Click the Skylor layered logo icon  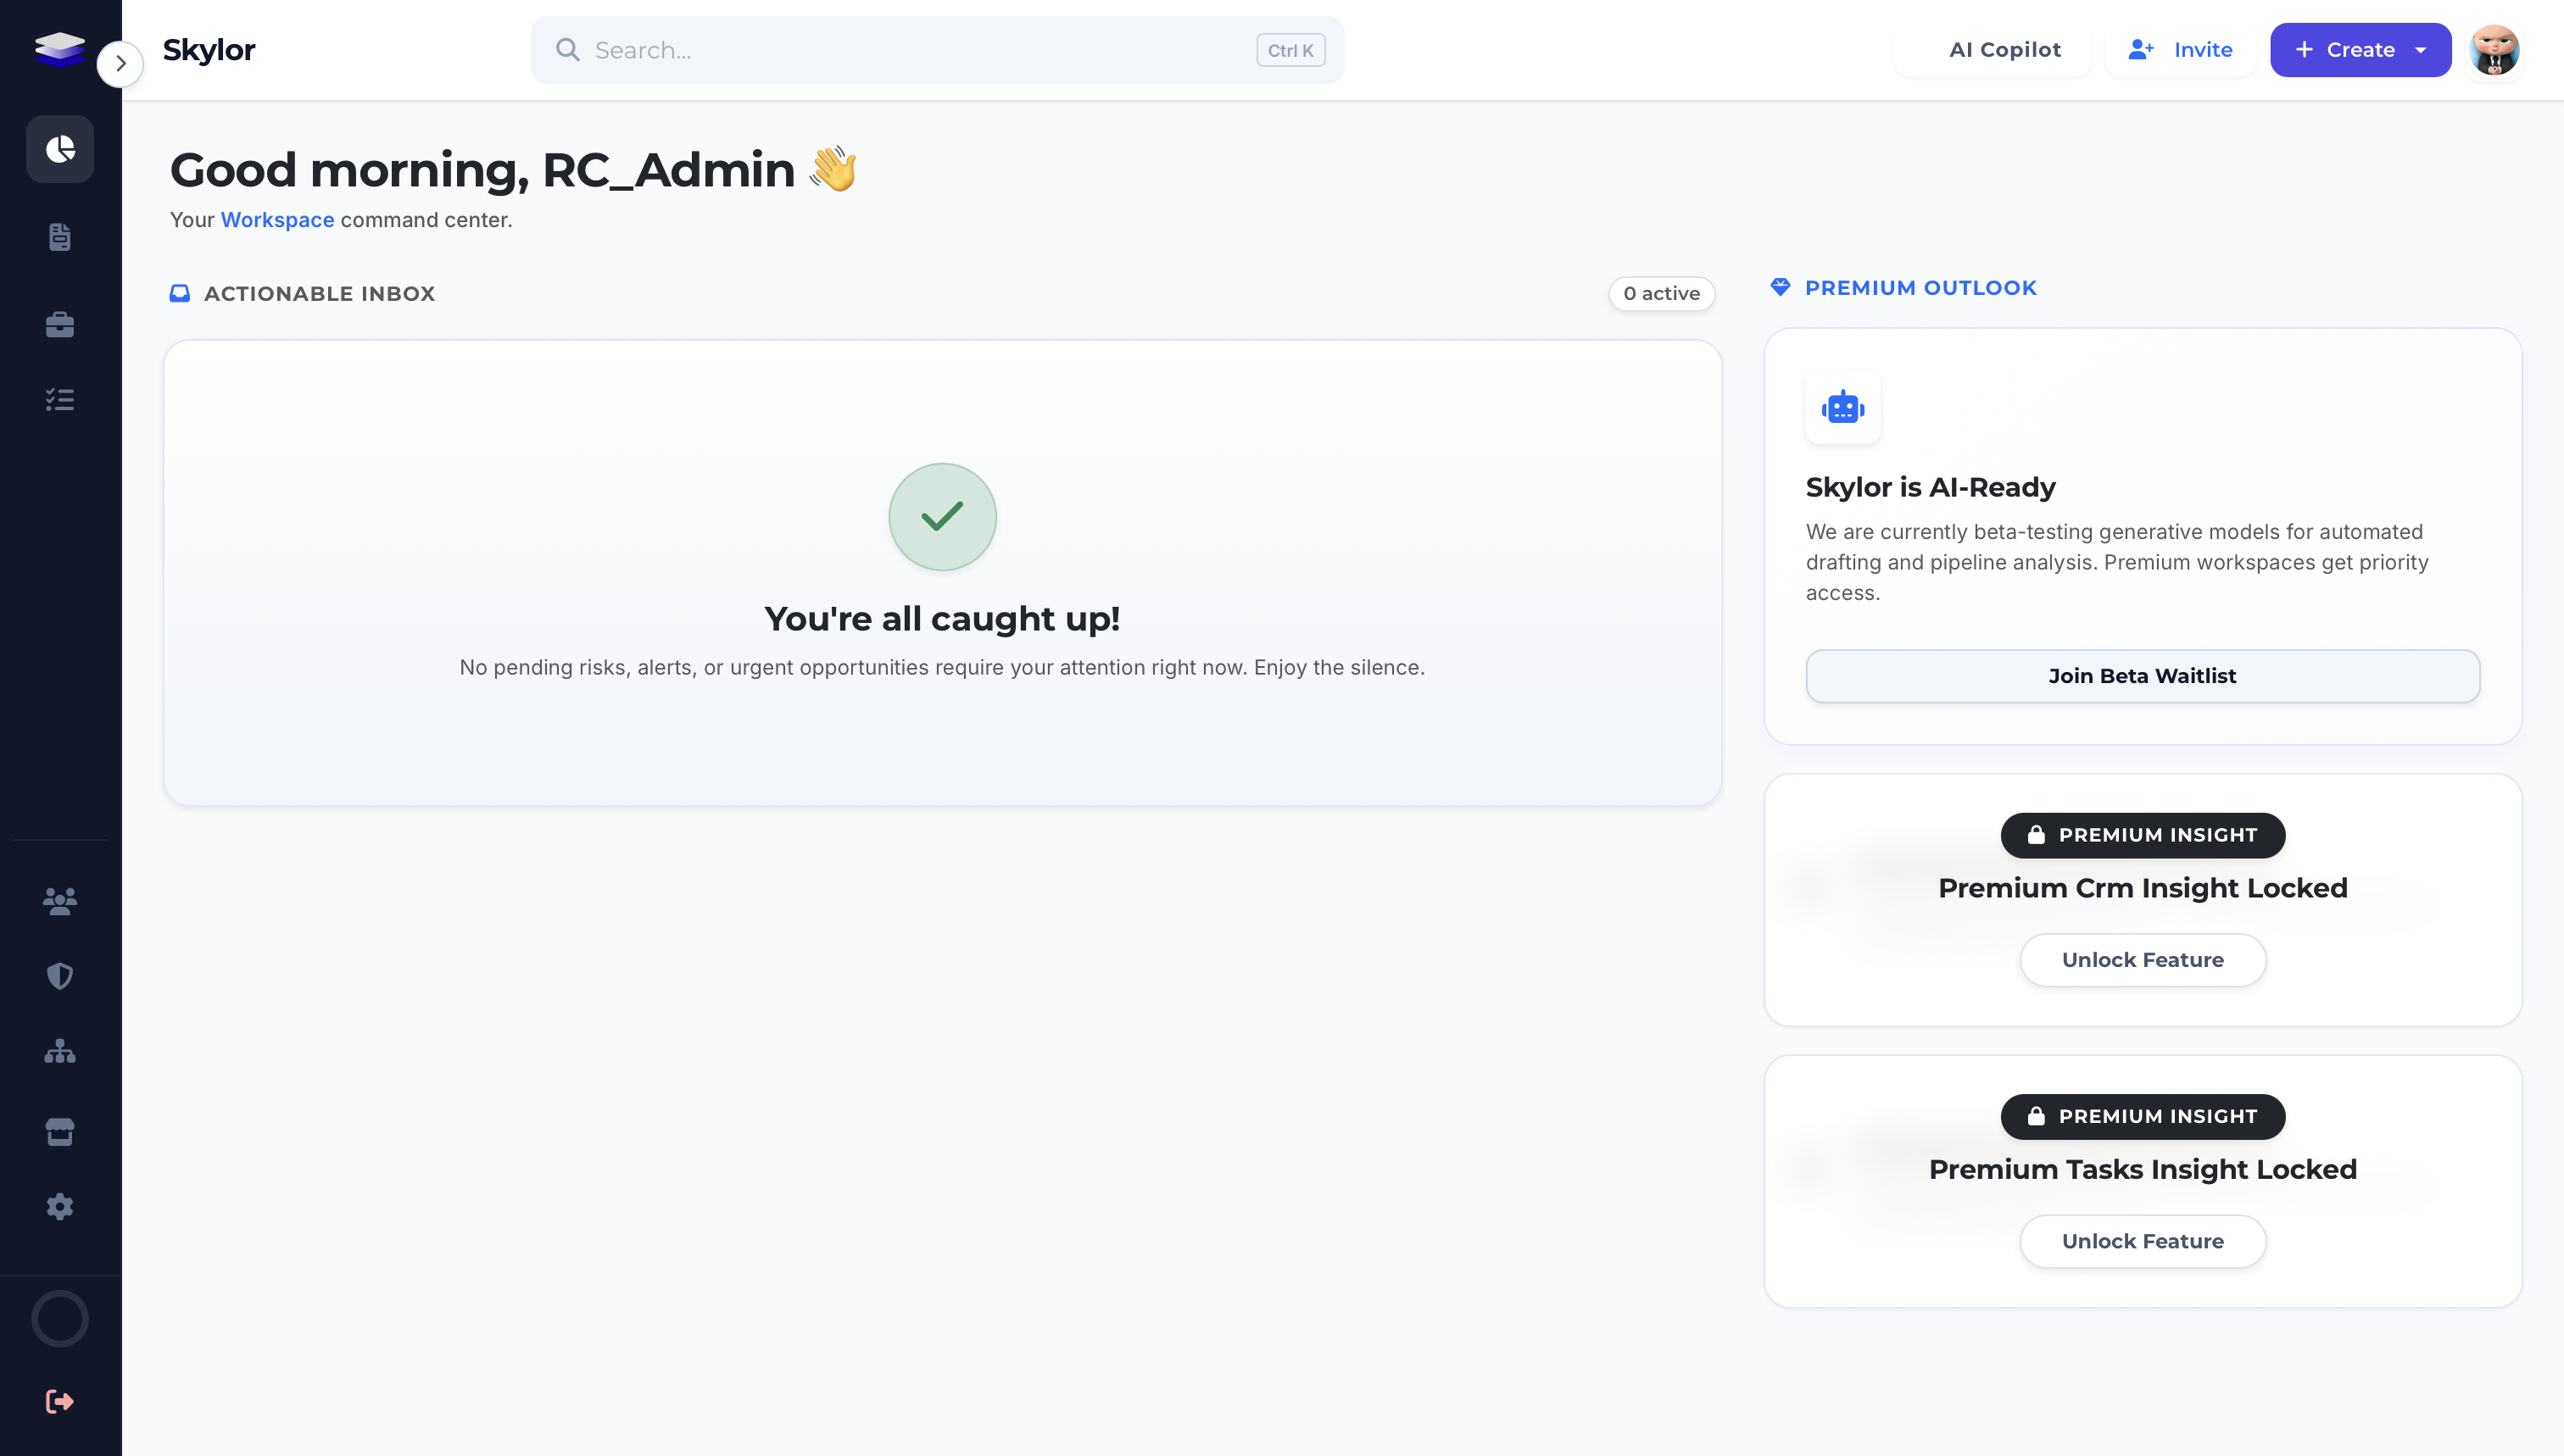(x=60, y=48)
